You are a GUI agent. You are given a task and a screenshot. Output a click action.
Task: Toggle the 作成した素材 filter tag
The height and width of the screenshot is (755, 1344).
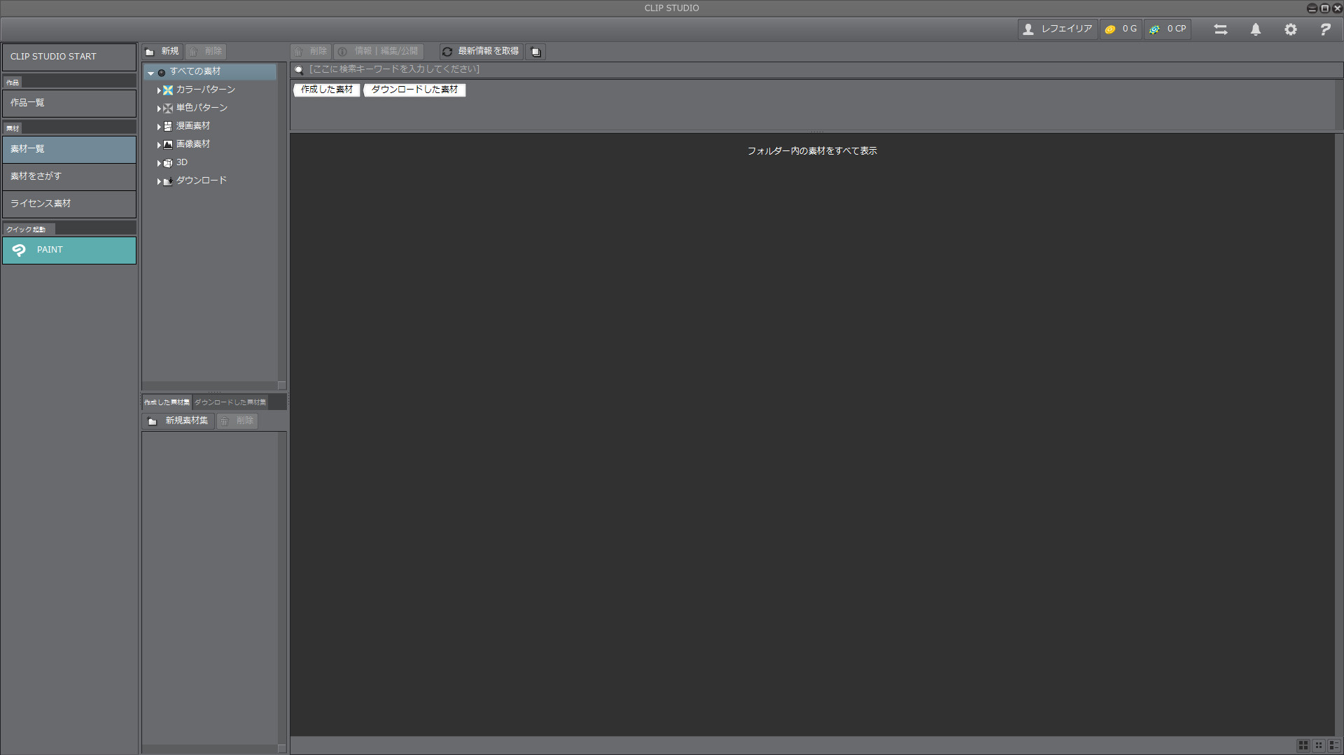(x=327, y=90)
